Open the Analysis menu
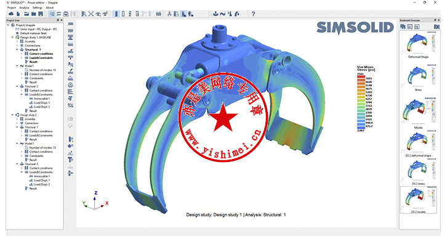 (24, 8)
